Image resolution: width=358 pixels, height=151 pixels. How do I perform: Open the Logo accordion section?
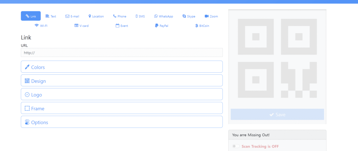click(x=122, y=94)
